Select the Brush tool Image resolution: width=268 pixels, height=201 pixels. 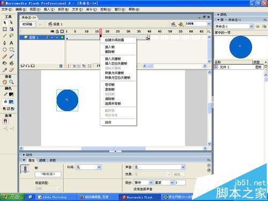[11, 56]
